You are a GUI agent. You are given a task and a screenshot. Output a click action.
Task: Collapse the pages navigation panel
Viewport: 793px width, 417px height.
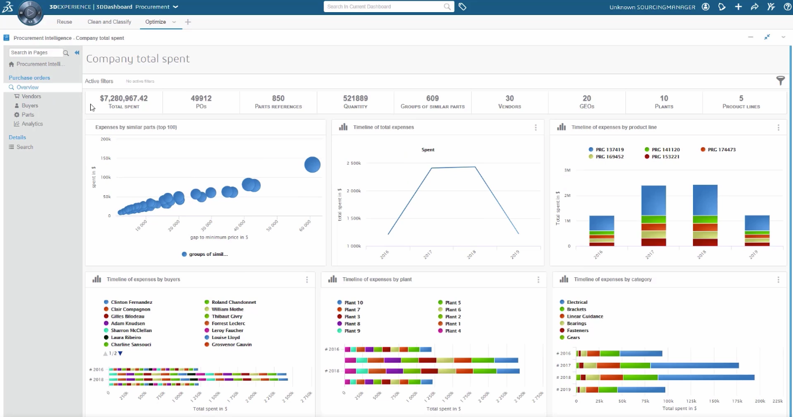coord(76,52)
